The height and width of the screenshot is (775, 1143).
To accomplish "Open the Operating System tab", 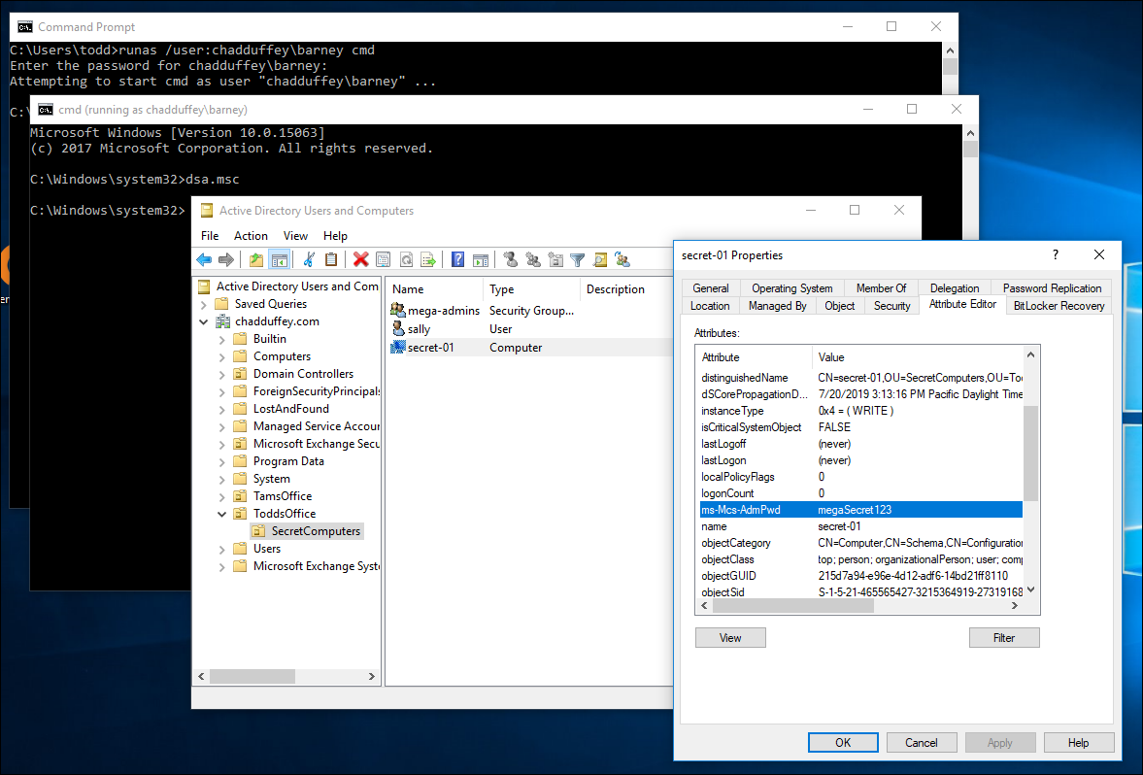I will point(791,288).
